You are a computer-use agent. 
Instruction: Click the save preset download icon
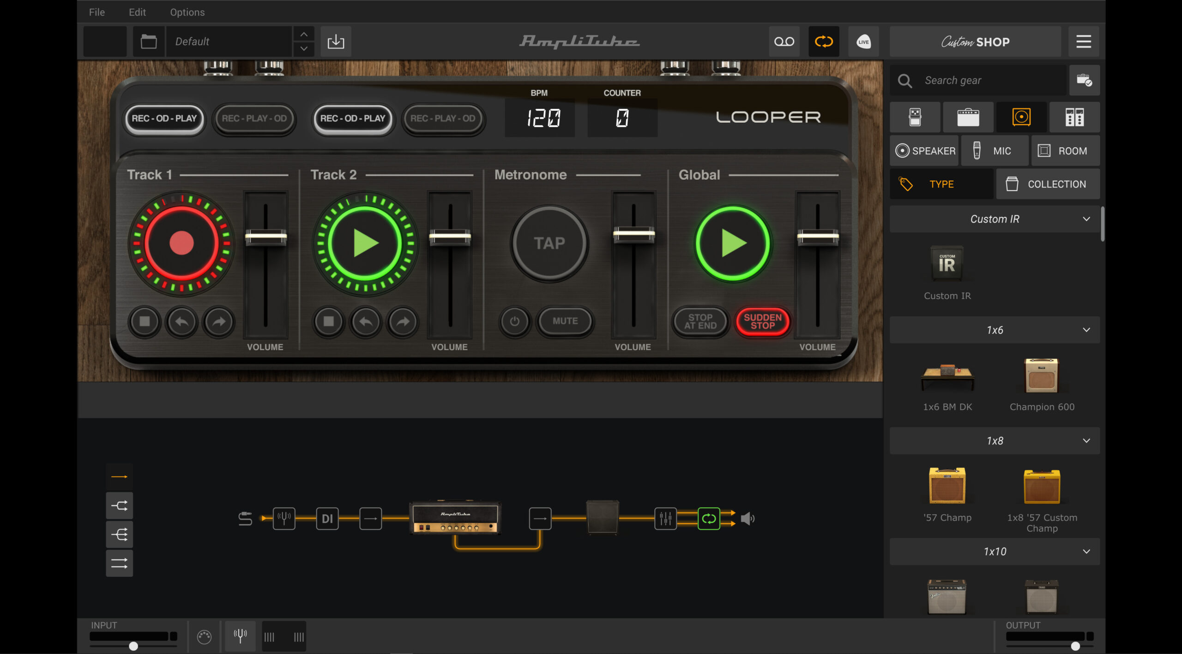[x=336, y=42]
